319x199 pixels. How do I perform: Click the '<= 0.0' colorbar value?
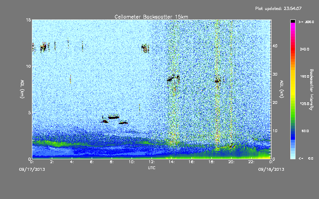[306, 158]
